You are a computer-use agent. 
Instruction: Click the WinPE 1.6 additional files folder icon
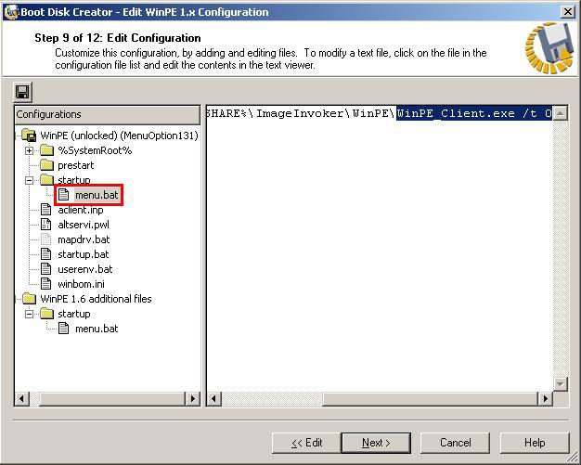[29, 299]
